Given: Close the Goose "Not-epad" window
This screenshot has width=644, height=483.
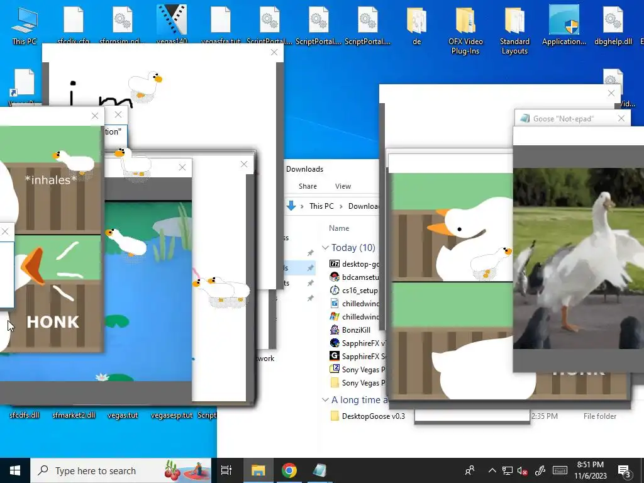Looking at the screenshot, I should click(x=621, y=118).
